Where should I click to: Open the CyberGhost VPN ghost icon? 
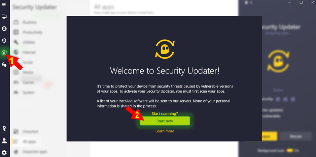pos(4,29)
